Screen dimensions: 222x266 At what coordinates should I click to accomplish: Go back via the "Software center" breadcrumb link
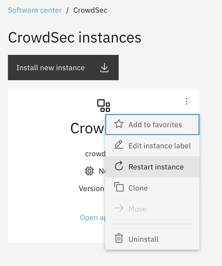35,10
